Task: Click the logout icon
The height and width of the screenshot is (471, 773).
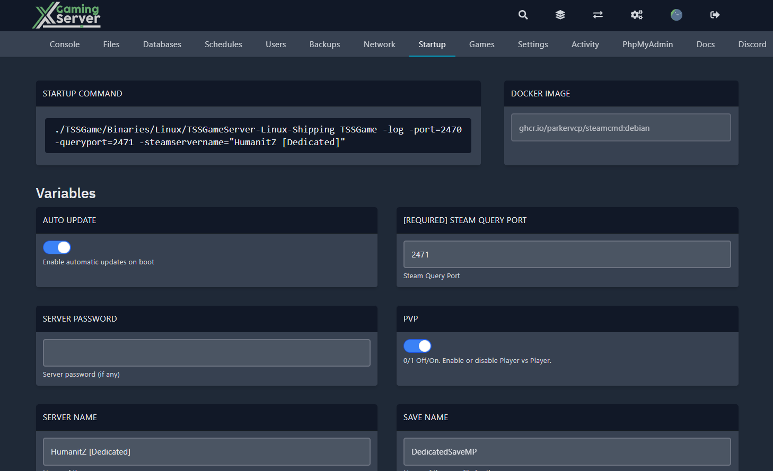Action: tap(714, 15)
